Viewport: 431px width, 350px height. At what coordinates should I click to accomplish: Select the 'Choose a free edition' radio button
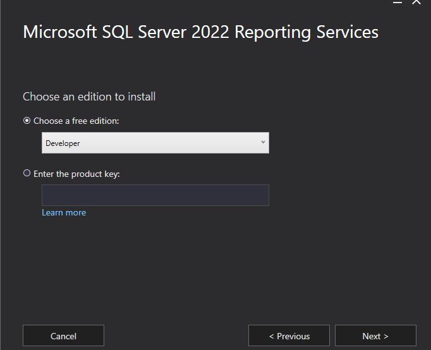click(27, 121)
